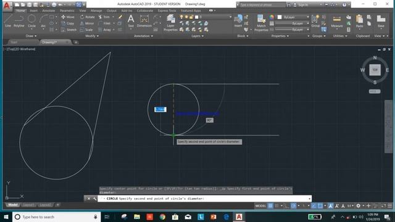Open the Manage ribbon tab
395x222 pixels.
click(x=96, y=10)
